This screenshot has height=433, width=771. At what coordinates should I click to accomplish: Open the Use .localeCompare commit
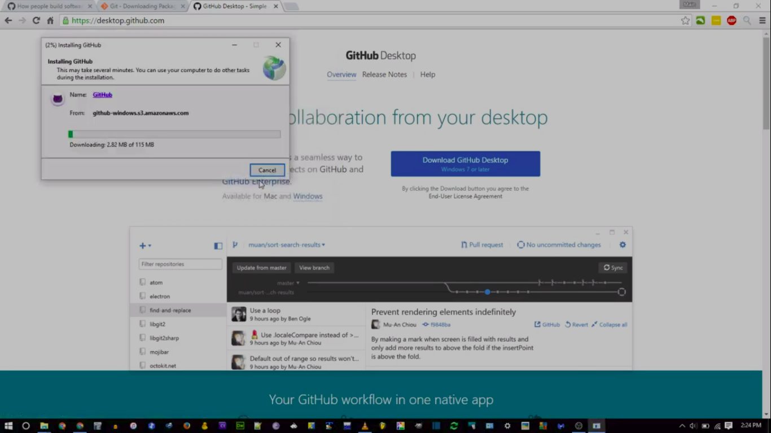pyautogui.click(x=296, y=338)
